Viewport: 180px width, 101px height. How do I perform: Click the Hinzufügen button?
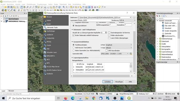click(x=119, y=82)
